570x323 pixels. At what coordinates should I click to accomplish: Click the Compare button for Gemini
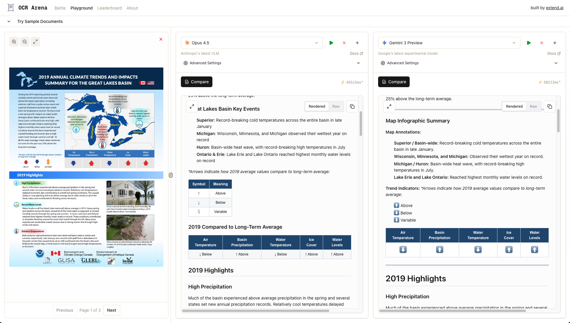394,82
